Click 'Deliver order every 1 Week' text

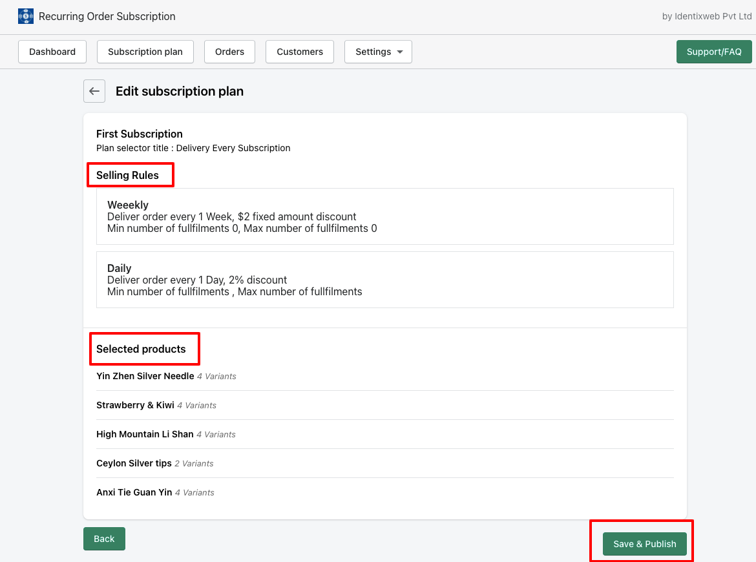pyautogui.click(x=170, y=217)
